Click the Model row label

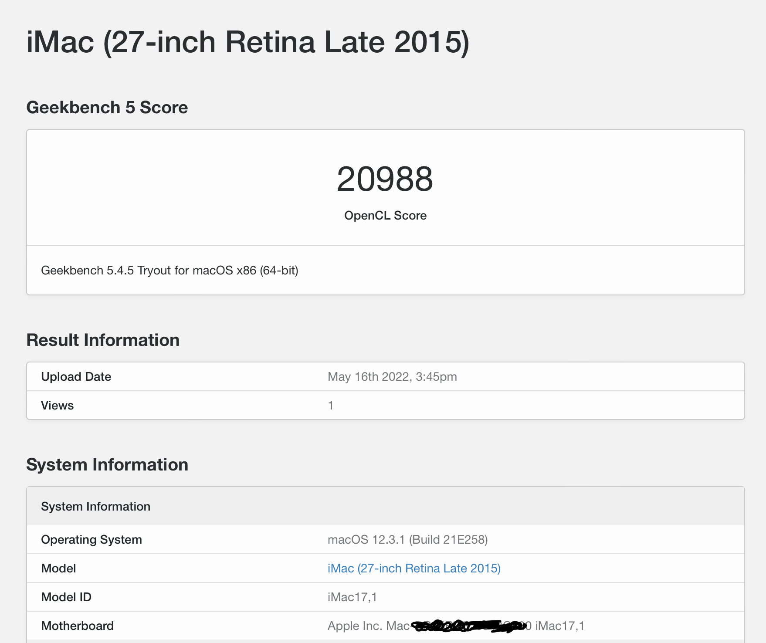pos(58,568)
